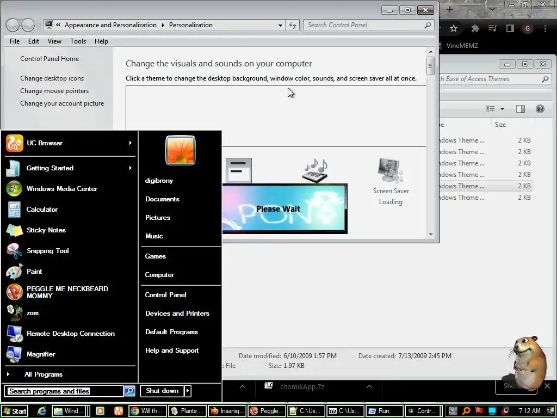Click the Search programs and files box
The image size is (557, 418).
pyautogui.click(x=64, y=391)
